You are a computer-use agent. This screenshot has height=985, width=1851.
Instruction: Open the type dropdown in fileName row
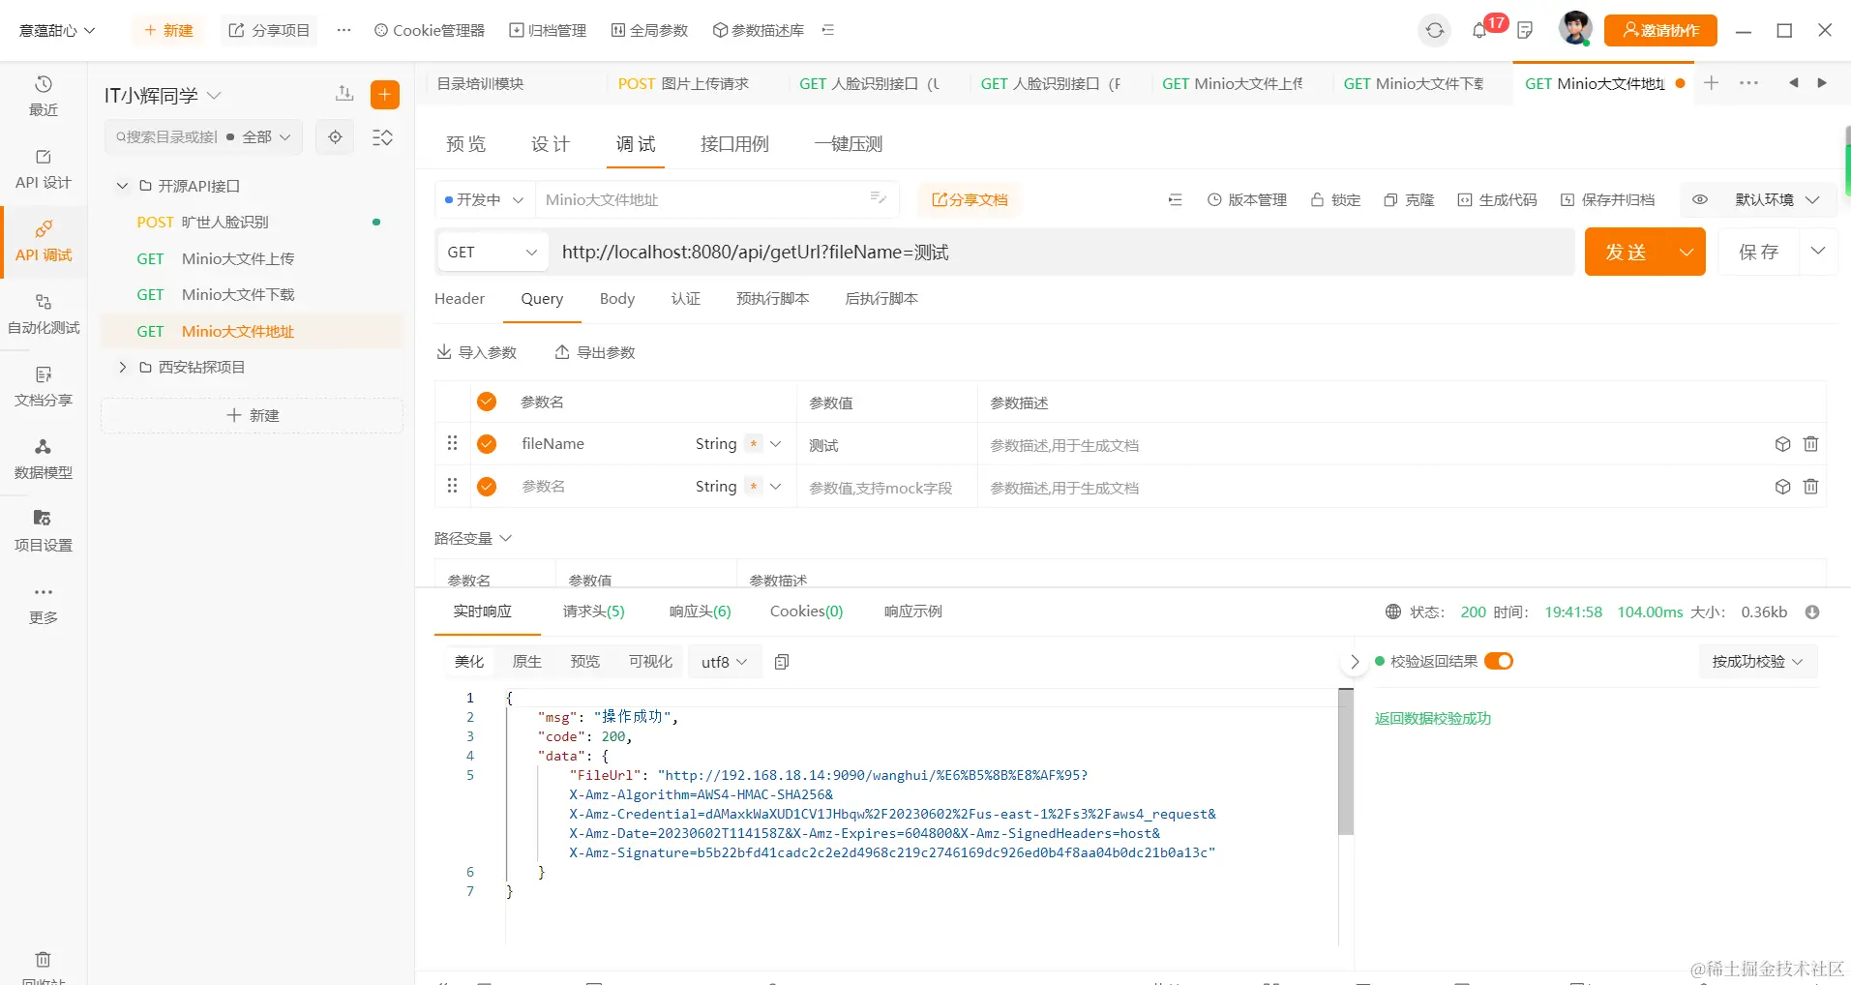coord(776,444)
